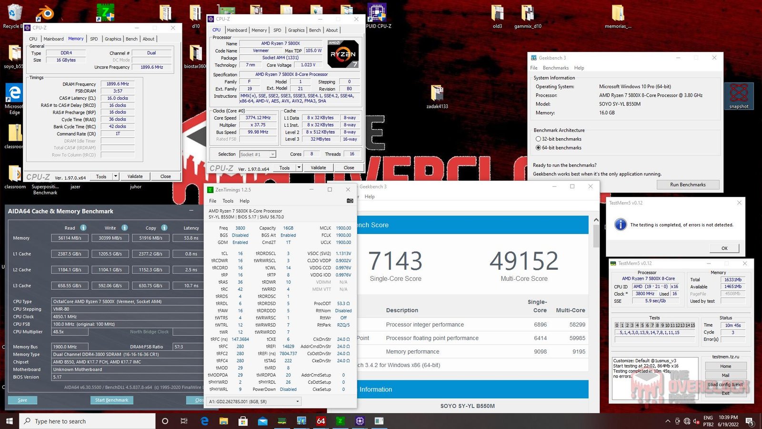Expand the Tools dropdown arrow in CPU-Z CPU window
The image size is (762, 429).
click(299, 167)
